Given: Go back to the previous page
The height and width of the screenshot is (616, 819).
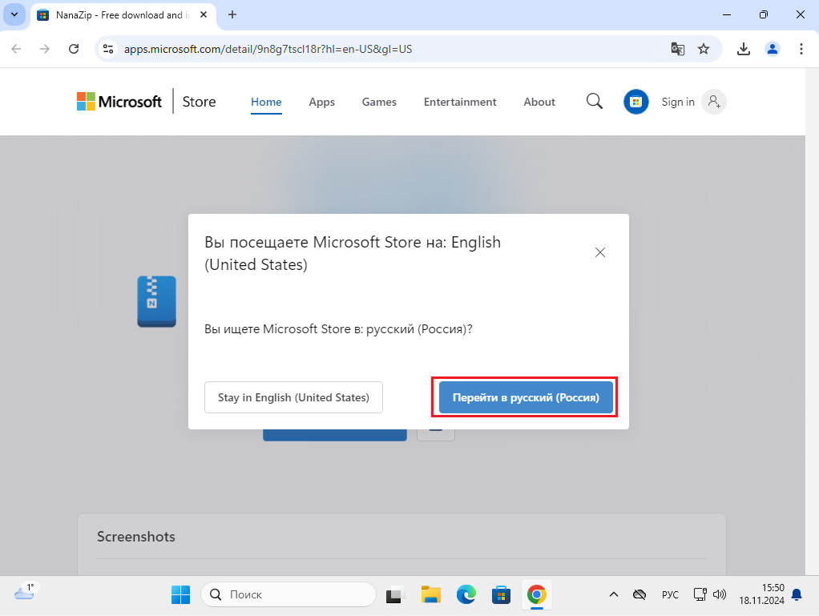Looking at the screenshot, I should coord(16,49).
